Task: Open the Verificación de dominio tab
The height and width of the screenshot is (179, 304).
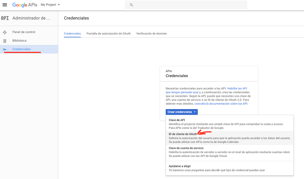Action: (151, 33)
